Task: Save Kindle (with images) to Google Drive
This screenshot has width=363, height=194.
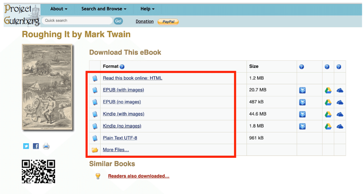Action: (x=328, y=115)
